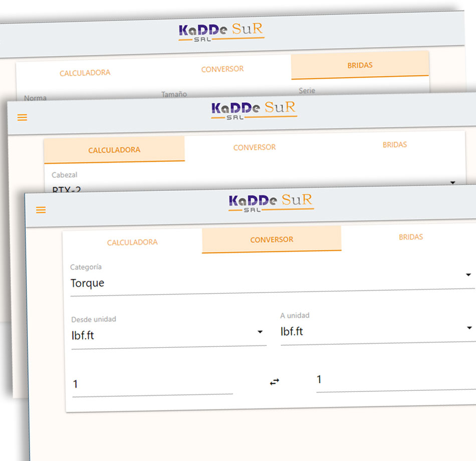476x461 pixels.
Task: Click the KaDDe SuR logo in the front window
Action: coord(271,202)
